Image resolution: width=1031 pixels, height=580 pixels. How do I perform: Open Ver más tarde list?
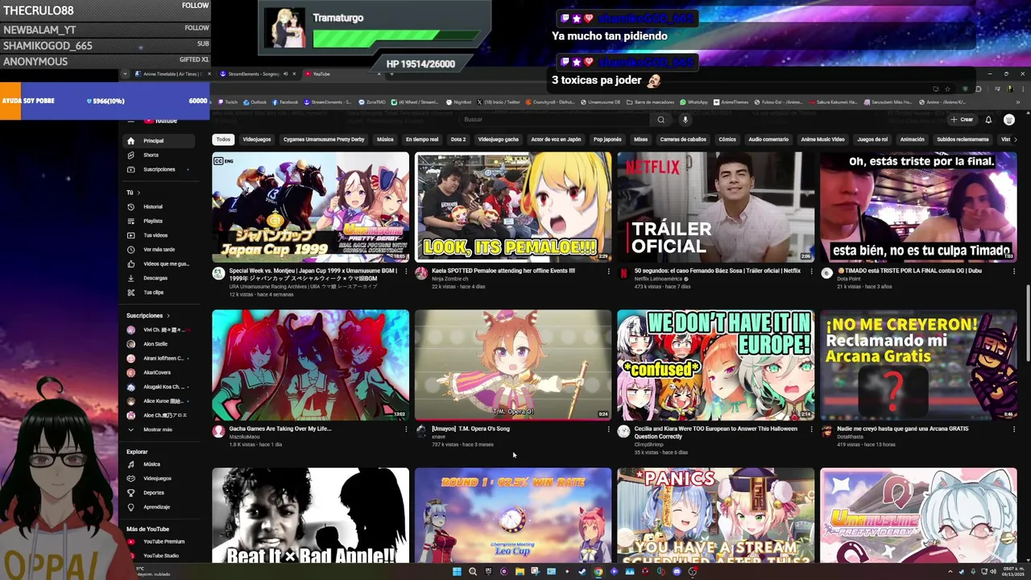coord(159,250)
